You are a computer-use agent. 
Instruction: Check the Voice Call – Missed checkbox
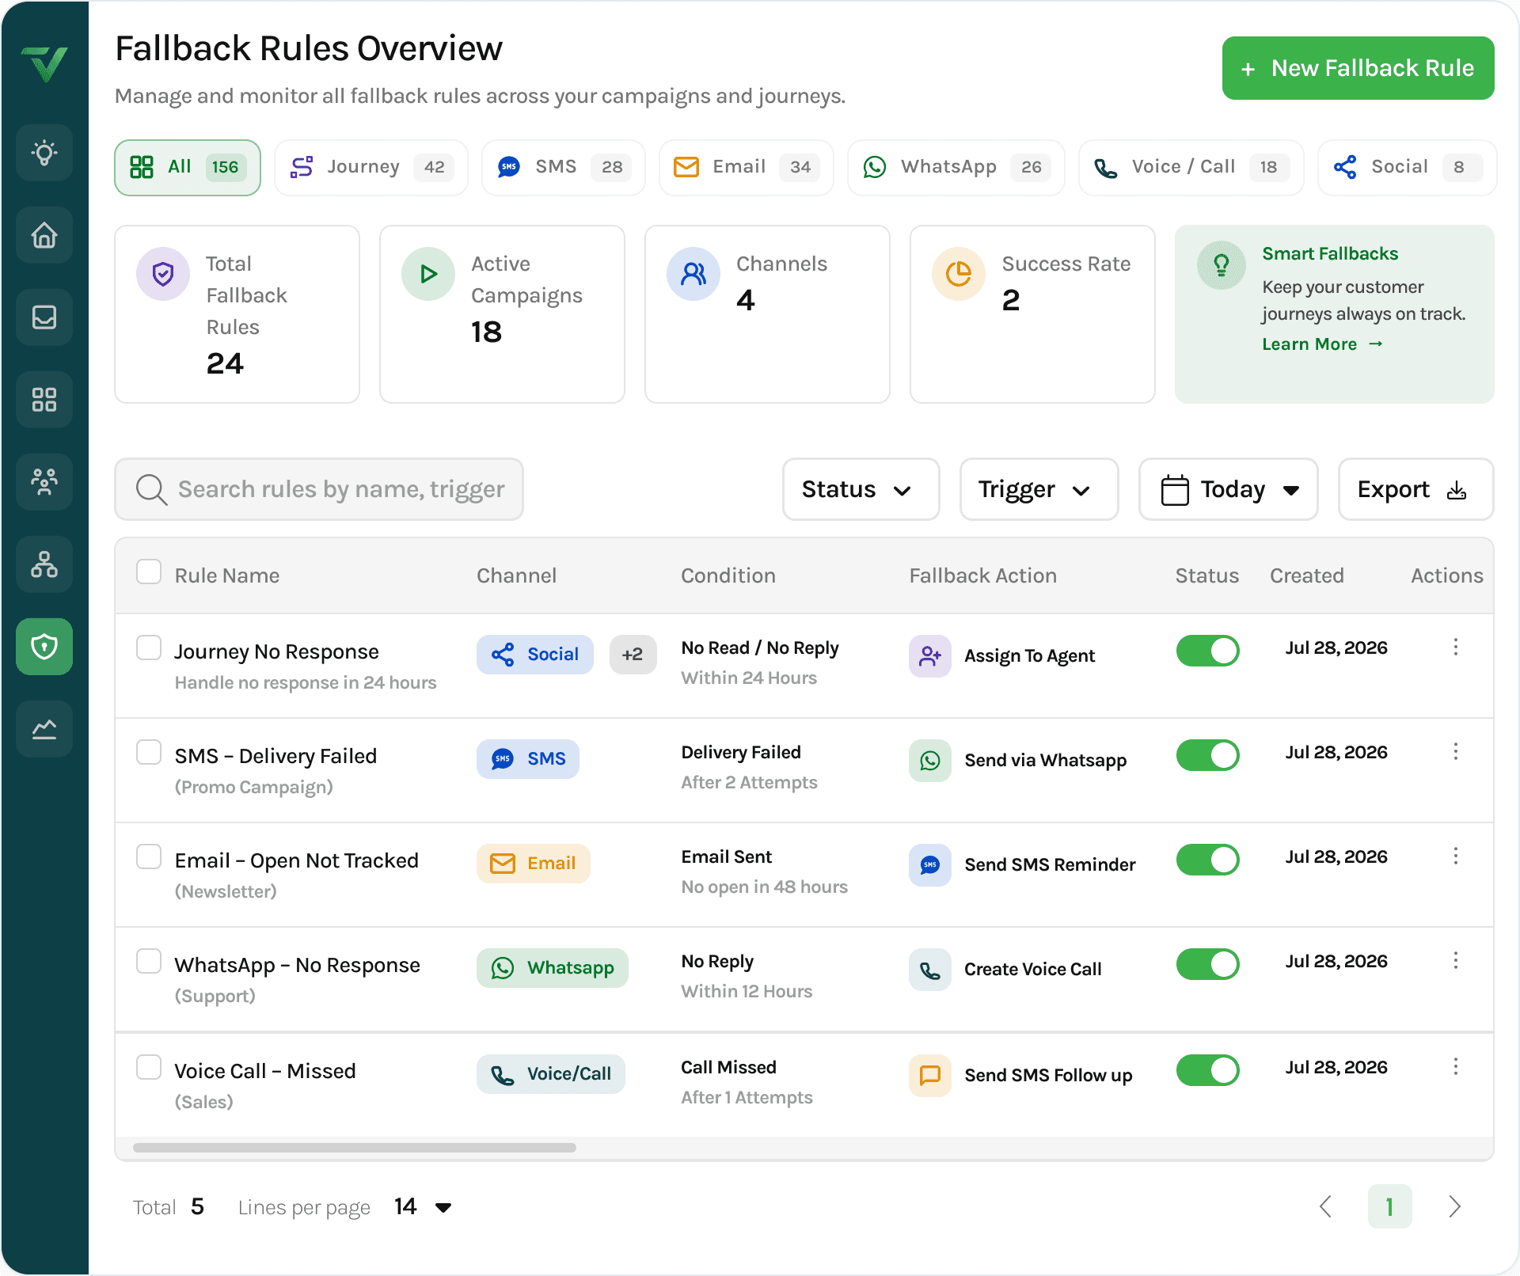pyautogui.click(x=149, y=1067)
